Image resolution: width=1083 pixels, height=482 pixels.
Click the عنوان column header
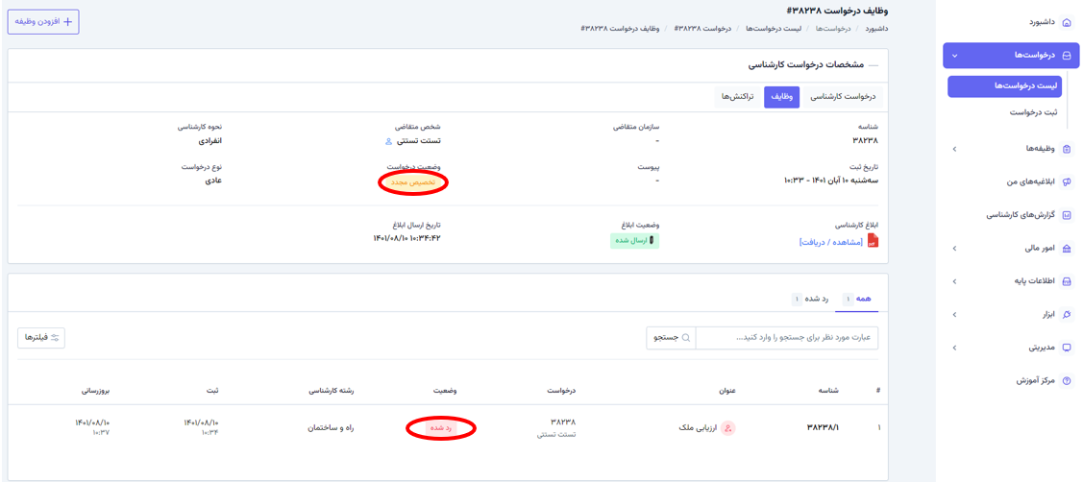pyautogui.click(x=726, y=390)
